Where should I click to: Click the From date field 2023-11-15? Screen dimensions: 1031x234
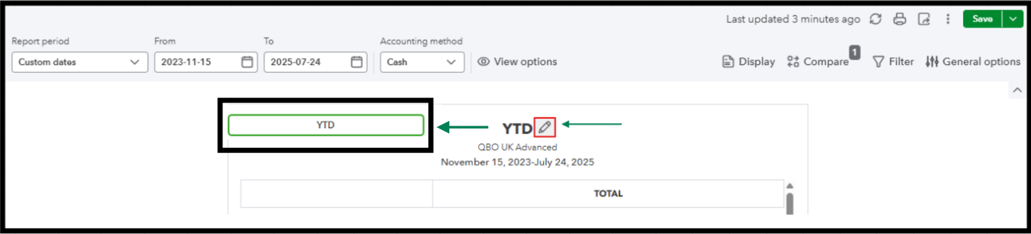click(198, 62)
